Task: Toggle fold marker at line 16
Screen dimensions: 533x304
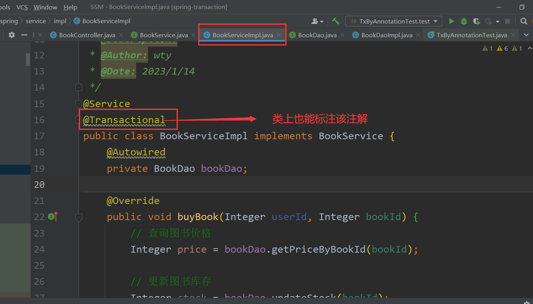Action: pos(79,120)
